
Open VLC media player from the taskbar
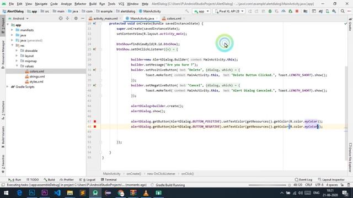click(146, 193)
